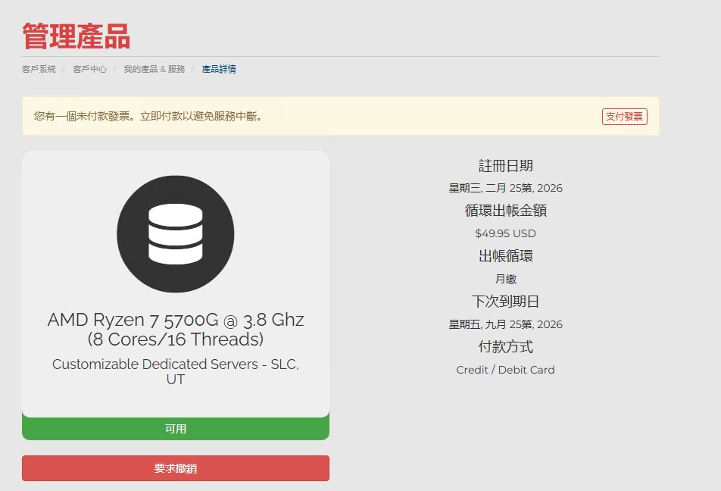Click the green 可用 status bar

176,429
